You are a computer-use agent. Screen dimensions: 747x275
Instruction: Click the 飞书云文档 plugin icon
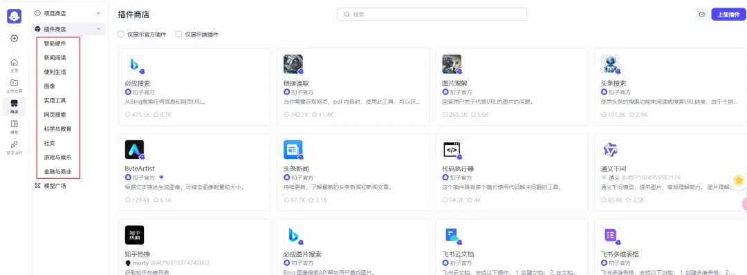point(452,235)
